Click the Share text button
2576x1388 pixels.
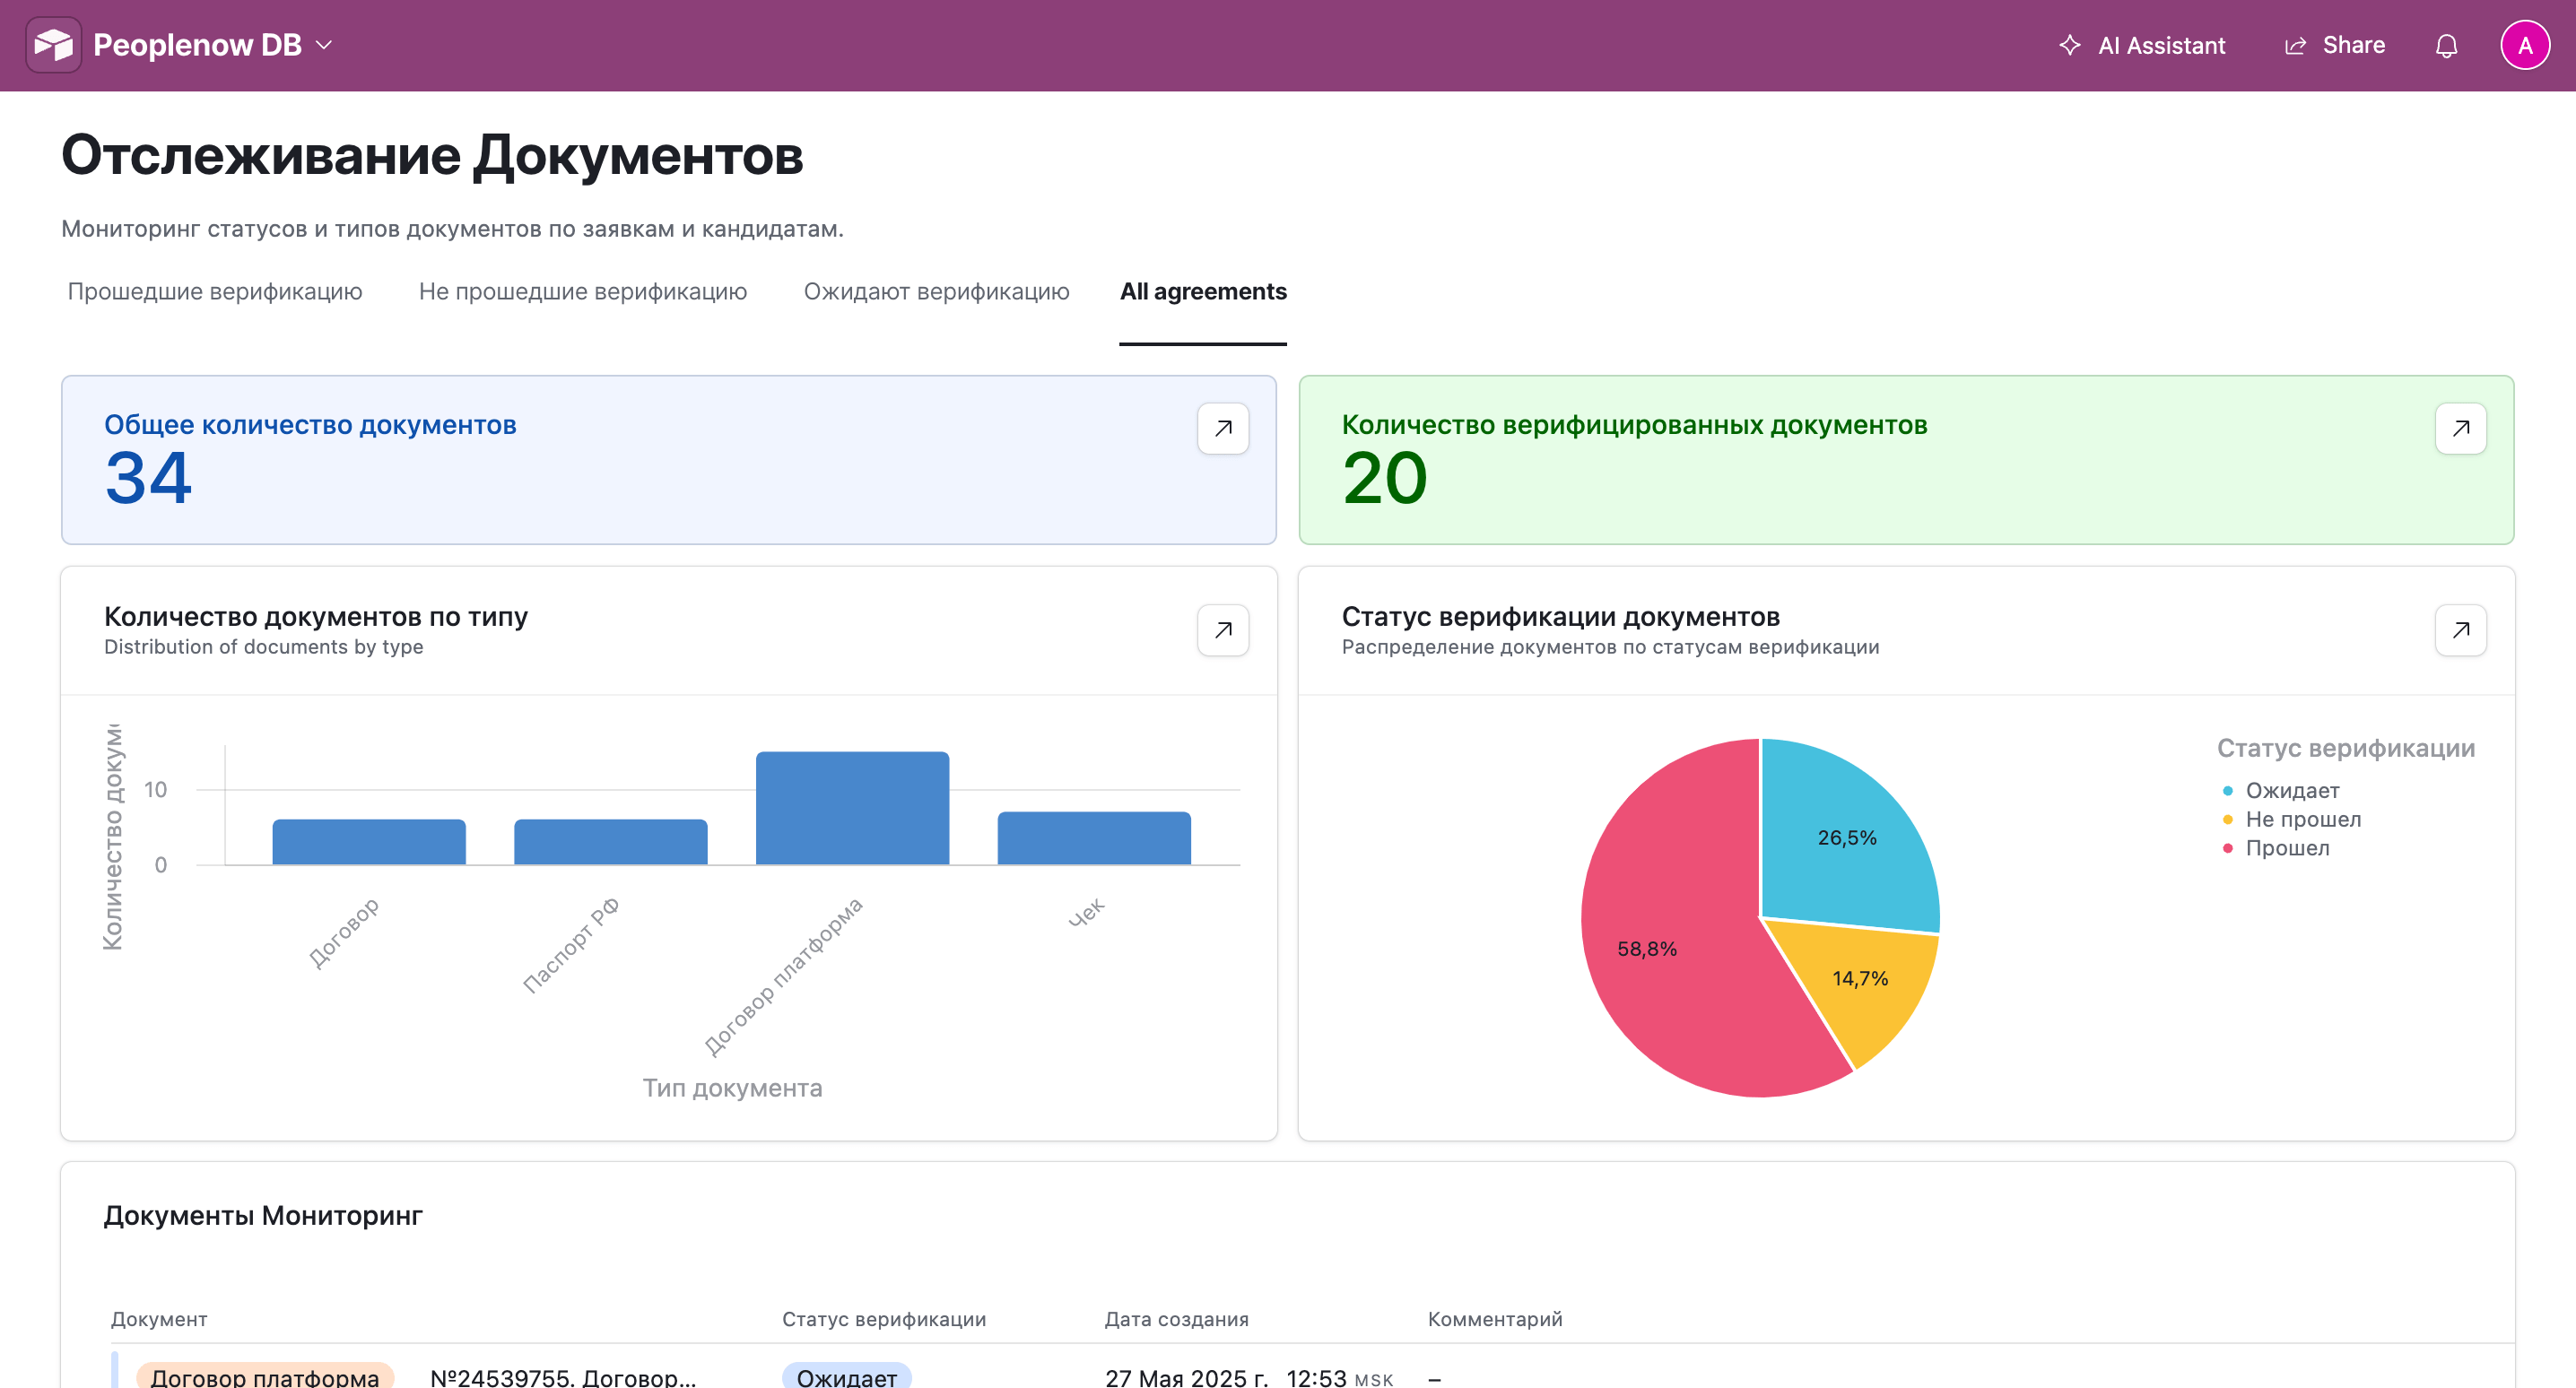point(2353,45)
